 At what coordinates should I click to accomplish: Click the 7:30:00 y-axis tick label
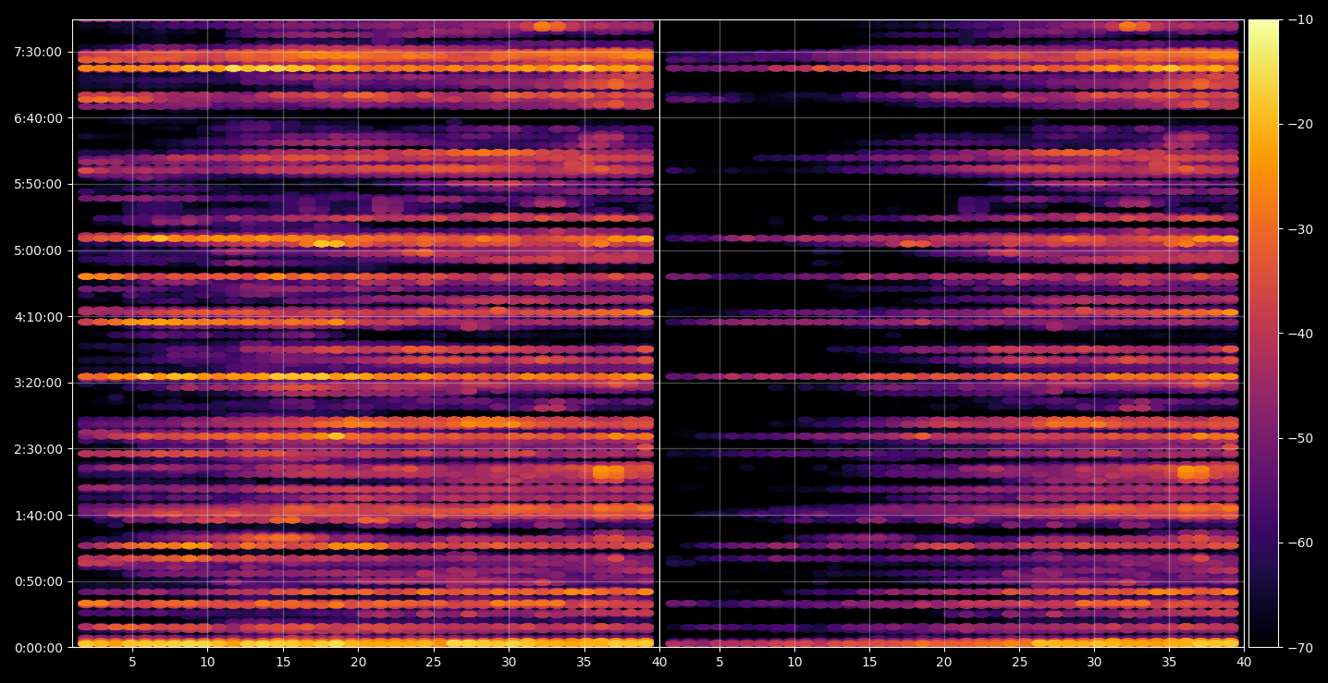tap(38, 52)
